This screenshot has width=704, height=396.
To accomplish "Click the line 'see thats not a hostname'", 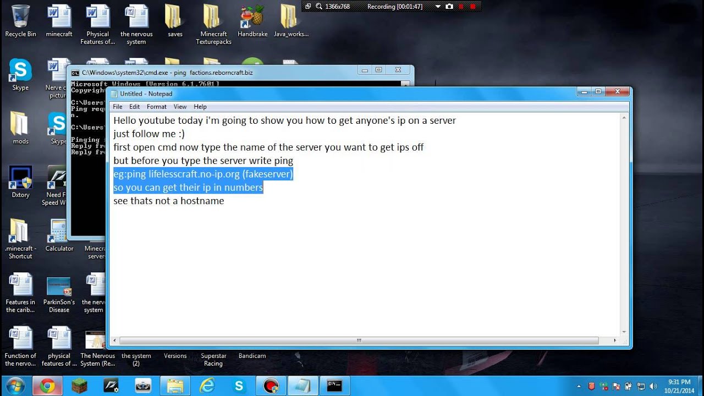I will click(x=169, y=201).
